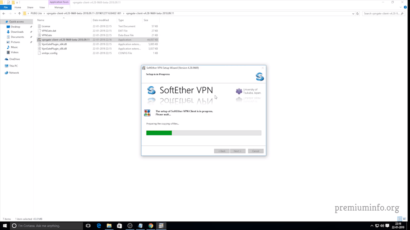The width and height of the screenshot is (410, 230).
Task: Select Network in the navigation pane
Action: 14,73
